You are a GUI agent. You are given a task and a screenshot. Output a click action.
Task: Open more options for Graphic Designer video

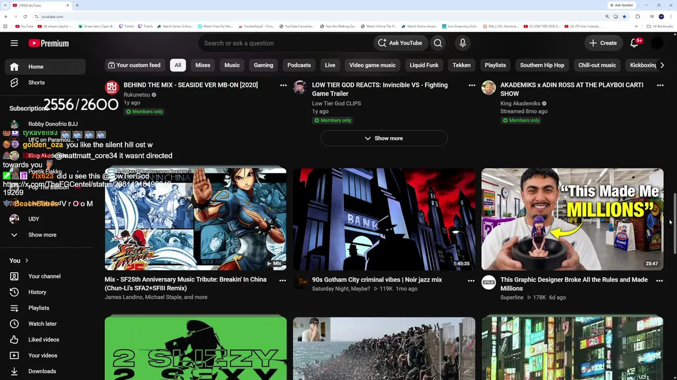pyautogui.click(x=660, y=280)
